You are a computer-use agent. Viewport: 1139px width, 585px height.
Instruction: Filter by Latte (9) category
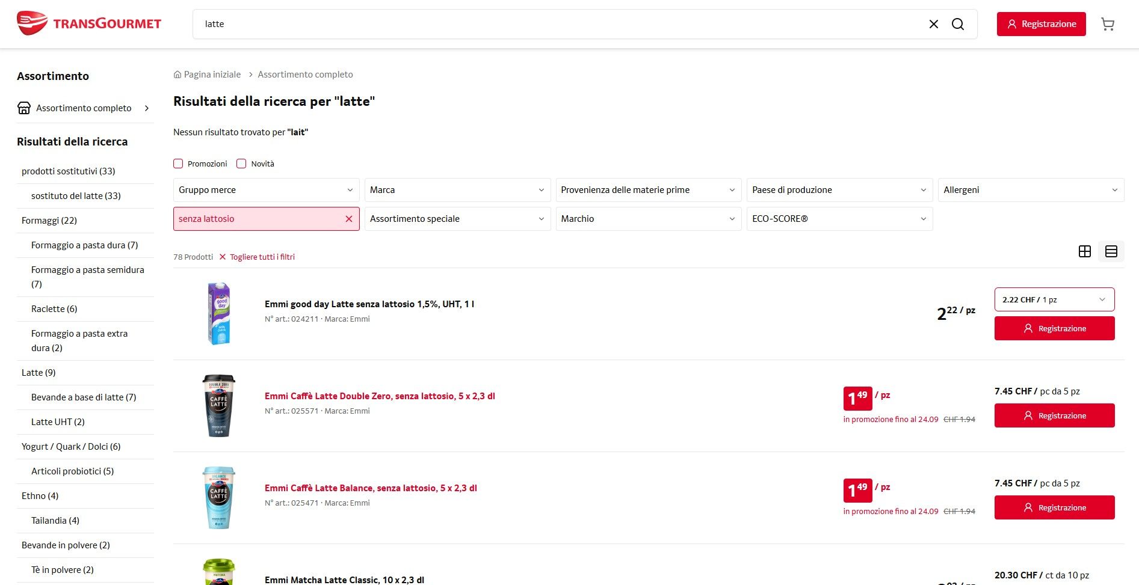pyautogui.click(x=39, y=373)
